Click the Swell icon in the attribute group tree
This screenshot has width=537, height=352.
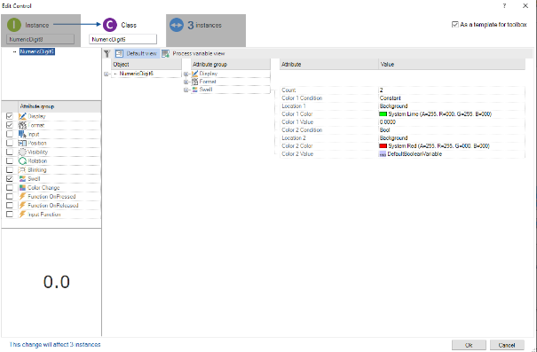pos(195,90)
